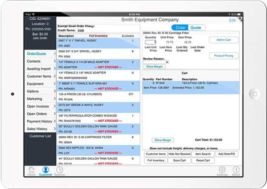Select 1/4" FEMALE X 1/4-28 MALE ADAPTER row
Image resolution: width=267 pixels, height=189 pixels.
[98, 65]
